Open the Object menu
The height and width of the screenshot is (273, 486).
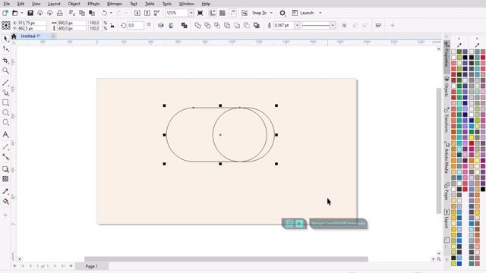click(74, 4)
